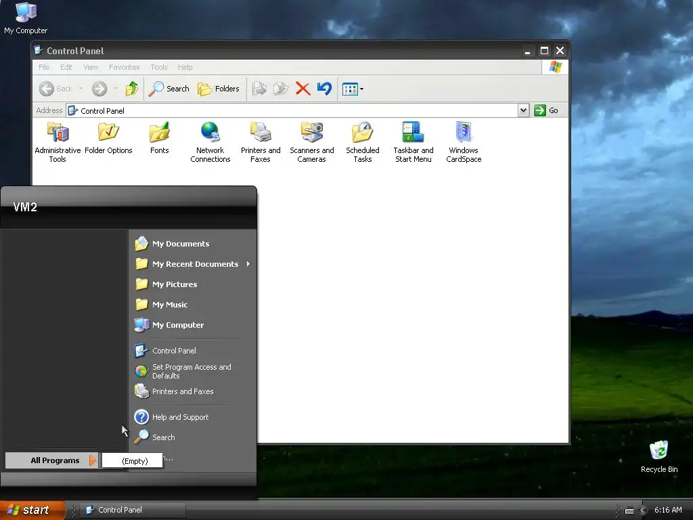Open Scheduled Tasks icon

pyautogui.click(x=363, y=142)
